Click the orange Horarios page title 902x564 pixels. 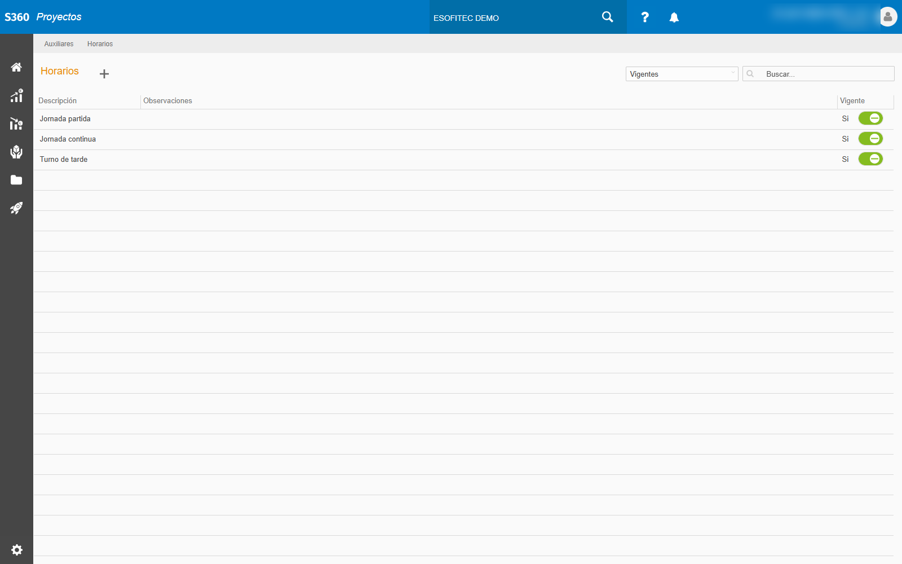click(x=60, y=71)
